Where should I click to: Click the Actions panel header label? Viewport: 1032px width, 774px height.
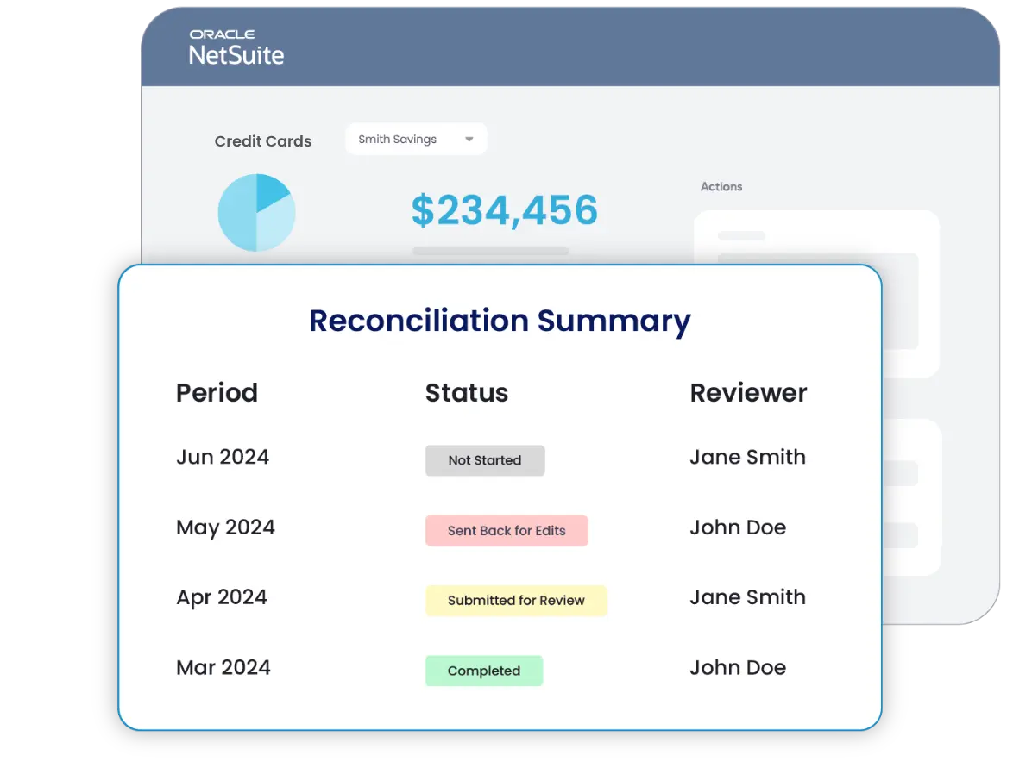pos(721,186)
